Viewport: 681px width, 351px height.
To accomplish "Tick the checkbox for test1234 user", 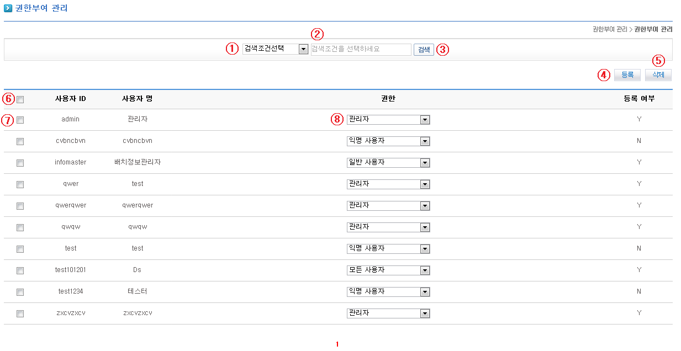I will click(x=20, y=292).
